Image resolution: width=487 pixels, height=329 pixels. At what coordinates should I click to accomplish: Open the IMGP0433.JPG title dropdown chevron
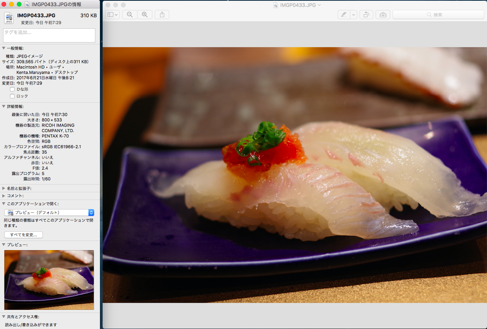click(x=319, y=5)
